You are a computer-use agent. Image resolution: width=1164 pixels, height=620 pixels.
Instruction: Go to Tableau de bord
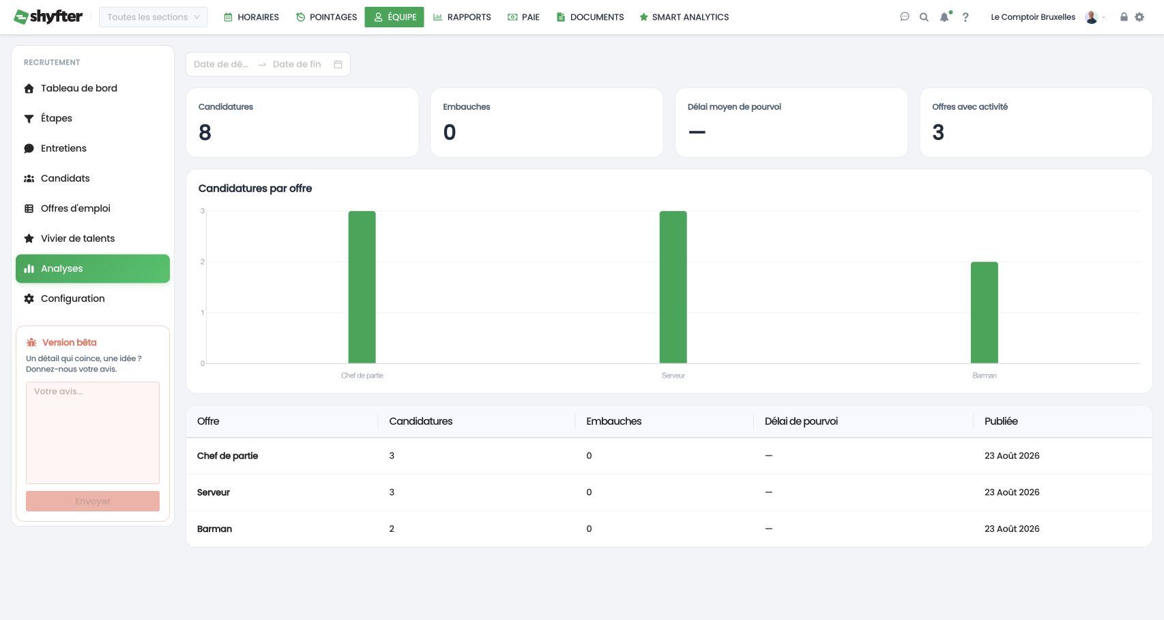tap(93, 88)
